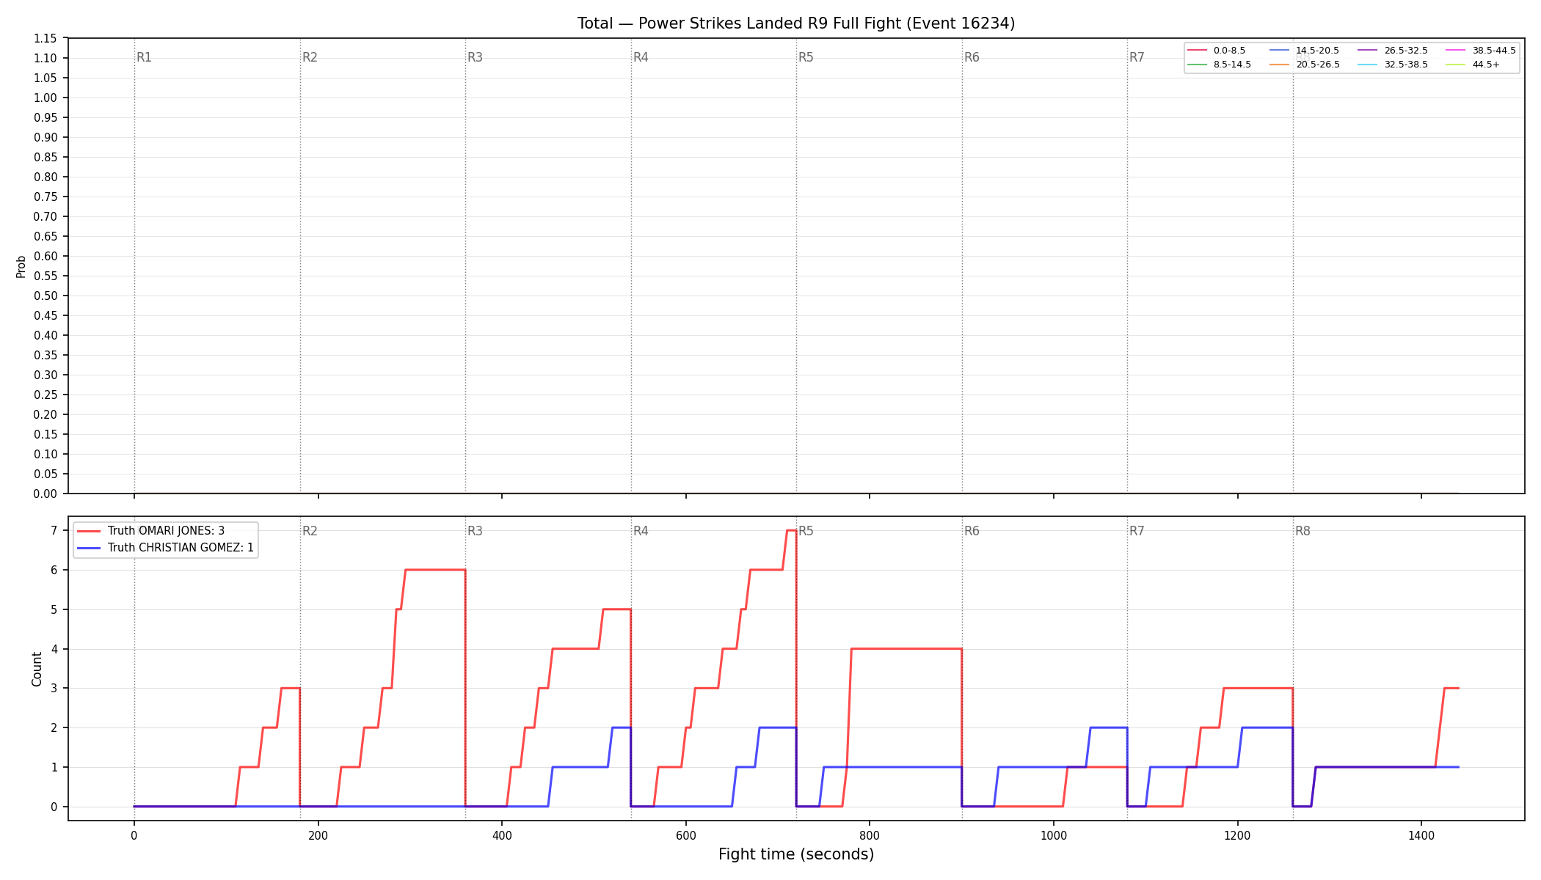Click the 1.00 tick on Prob axis
1541x880 pixels.
coord(45,98)
